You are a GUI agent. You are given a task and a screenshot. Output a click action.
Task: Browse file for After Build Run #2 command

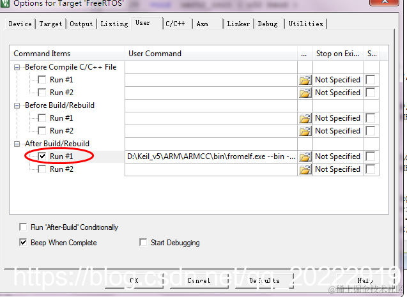pyautogui.click(x=305, y=170)
